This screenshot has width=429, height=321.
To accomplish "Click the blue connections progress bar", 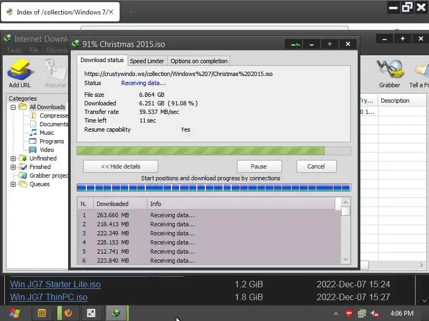I will (213, 188).
